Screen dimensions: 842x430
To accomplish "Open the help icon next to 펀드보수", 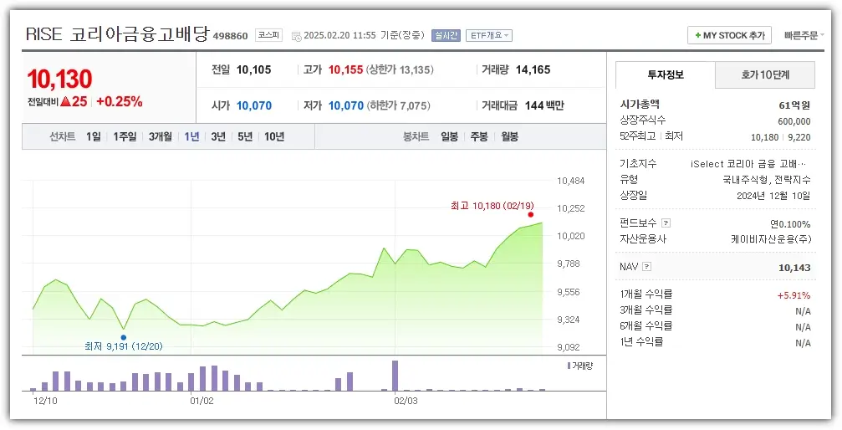I will click(x=666, y=223).
